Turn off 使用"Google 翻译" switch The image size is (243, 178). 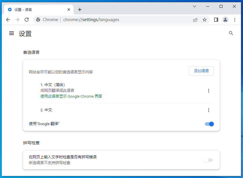point(209,124)
